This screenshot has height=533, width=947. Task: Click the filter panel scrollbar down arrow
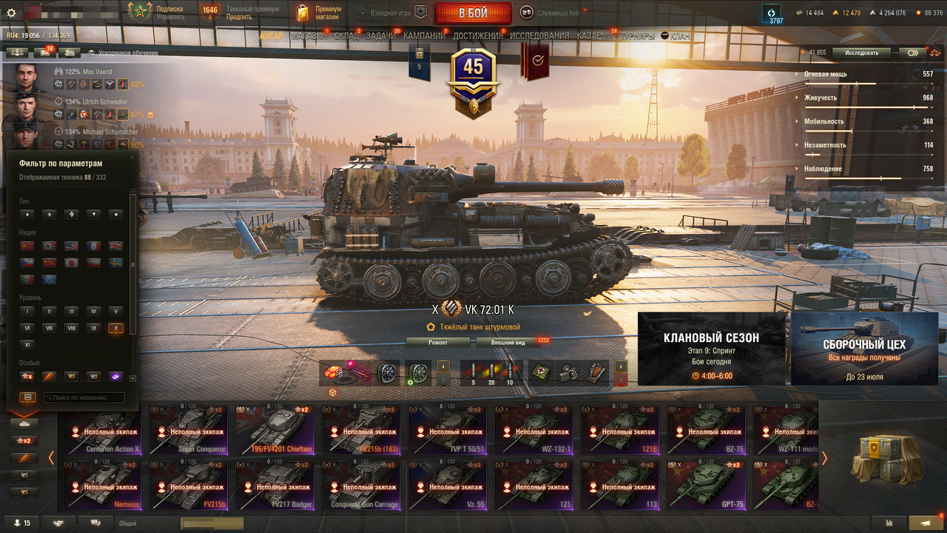point(132,378)
